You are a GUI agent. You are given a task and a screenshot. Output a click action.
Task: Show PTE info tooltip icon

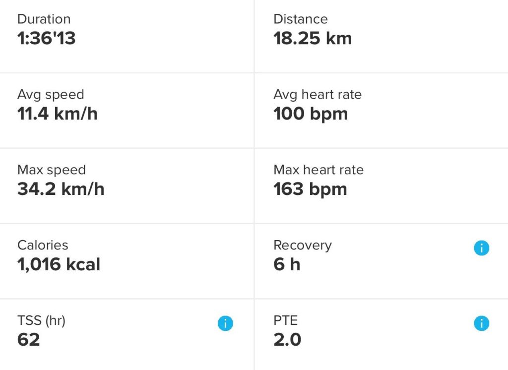[x=481, y=323]
